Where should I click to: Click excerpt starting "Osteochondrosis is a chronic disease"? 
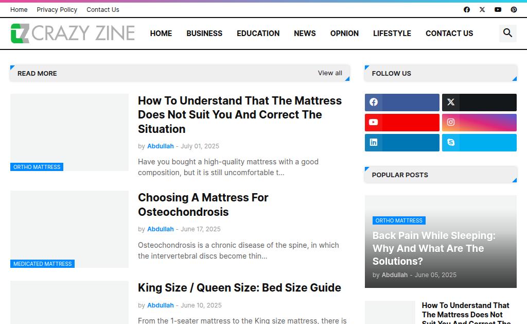pyautogui.click(x=238, y=251)
